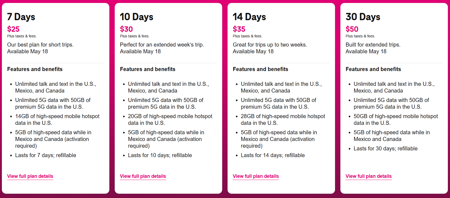The width and height of the screenshot is (450, 198).
Task: Open full plan details for 30 Days plan
Action: (x=369, y=176)
